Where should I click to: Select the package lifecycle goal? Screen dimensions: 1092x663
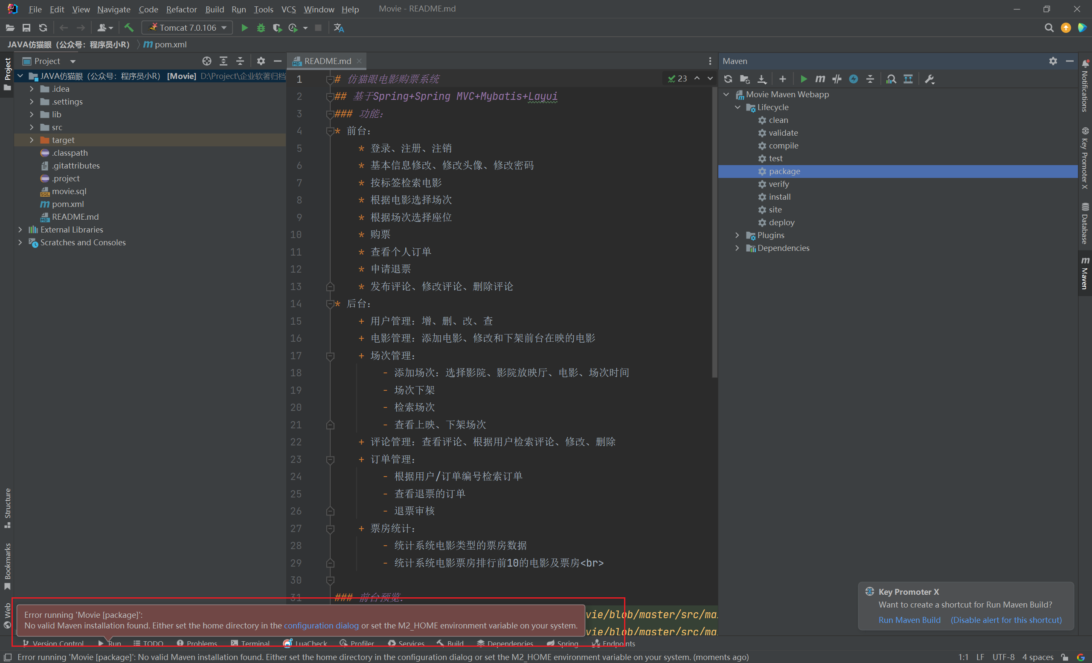(x=897, y=172)
